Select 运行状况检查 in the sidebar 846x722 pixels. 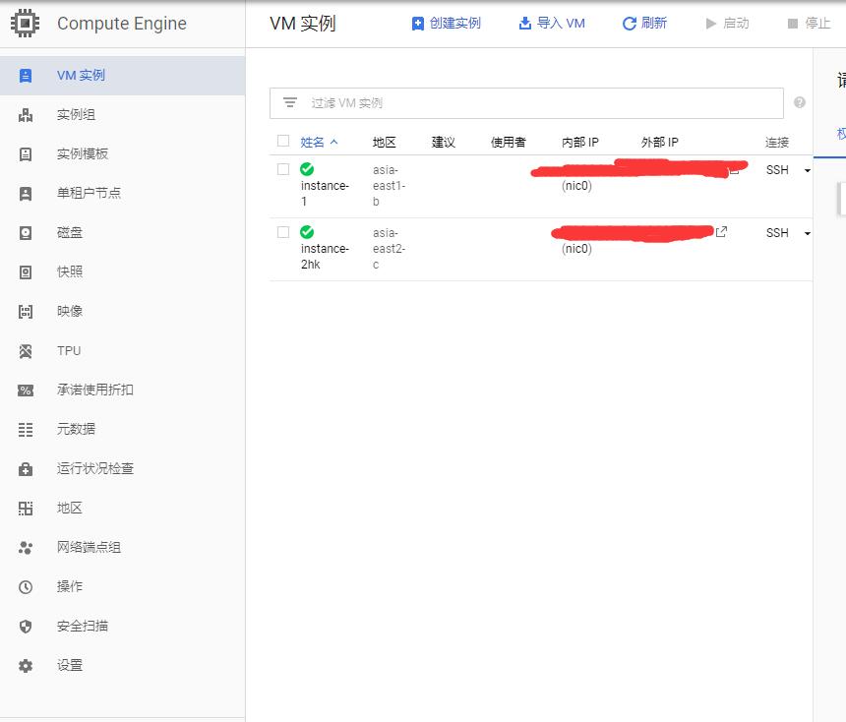pos(95,468)
